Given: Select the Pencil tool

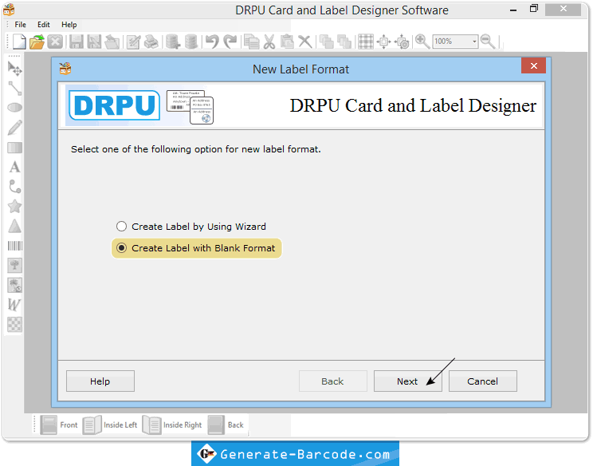Looking at the screenshot, I should click(15, 128).
